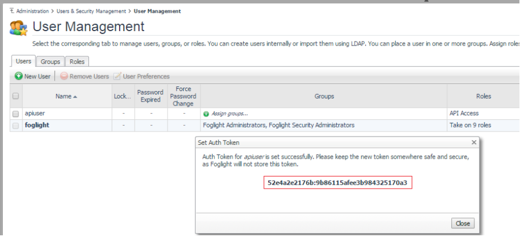Check the apiuser row checkbox
This screenshot has height=237, width=520.
tap(16, 114)
